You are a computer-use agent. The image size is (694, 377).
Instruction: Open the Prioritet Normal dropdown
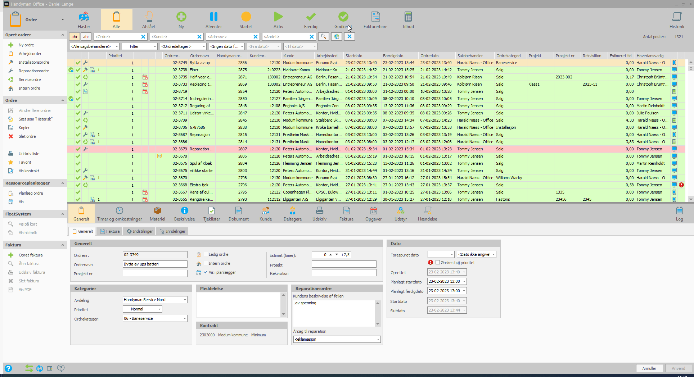point(142,309)
